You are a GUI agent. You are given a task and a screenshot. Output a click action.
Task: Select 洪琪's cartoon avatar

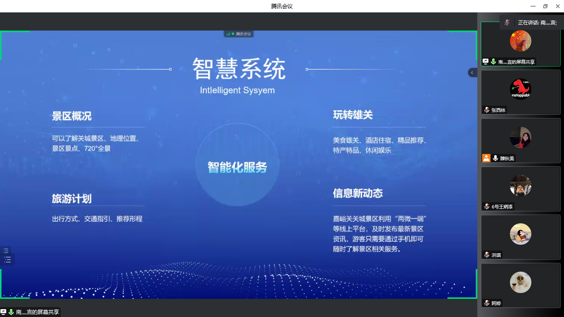(x=520, y=234)
